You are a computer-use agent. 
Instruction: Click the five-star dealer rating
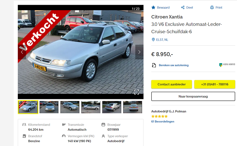[x=159, y=116]
